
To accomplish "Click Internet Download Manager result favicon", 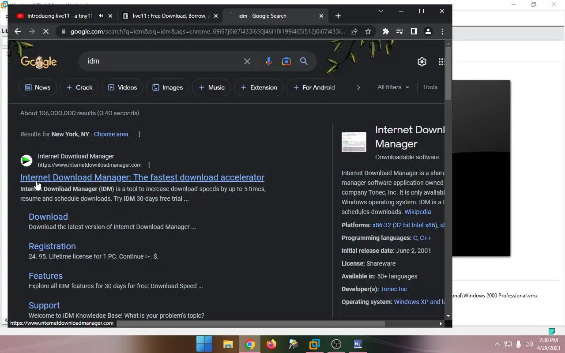I will click(26, 161).
